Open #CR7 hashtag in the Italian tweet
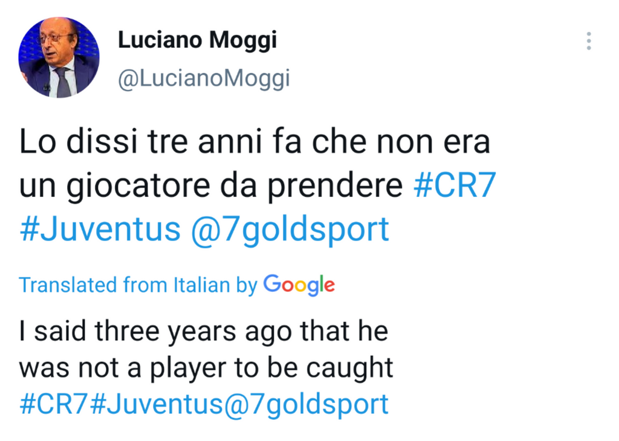Image resolution: width=619 pixels, height=441 pixels. click(454, 187)
